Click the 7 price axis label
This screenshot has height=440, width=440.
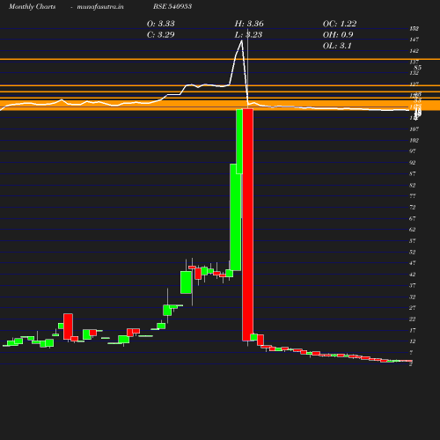point(411,353)
